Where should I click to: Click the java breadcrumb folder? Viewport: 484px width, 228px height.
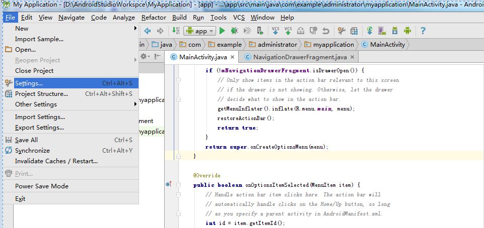(162, 45)
